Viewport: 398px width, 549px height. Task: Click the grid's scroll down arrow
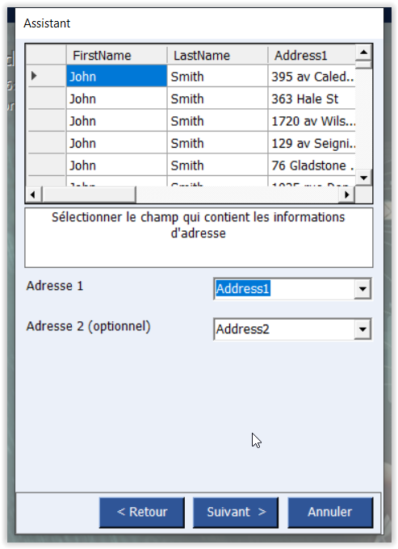click(364, 178)
